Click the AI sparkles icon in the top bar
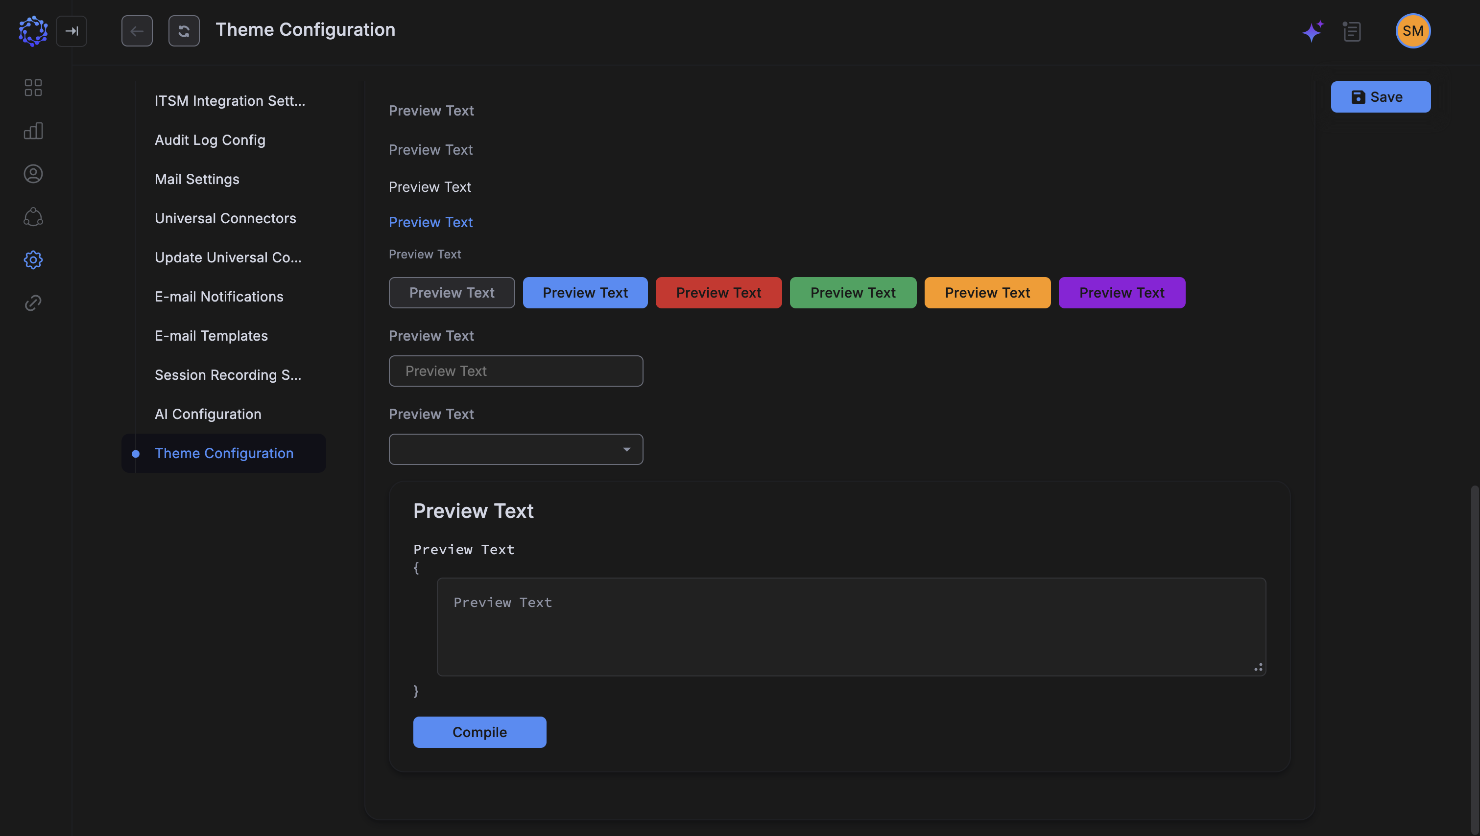 click(1312, 31)
